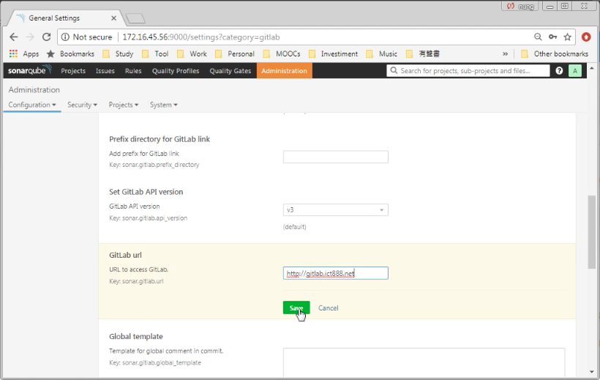Open the Apps grid shortcut
Screen dimensions: 600x380
pos(24,53)
